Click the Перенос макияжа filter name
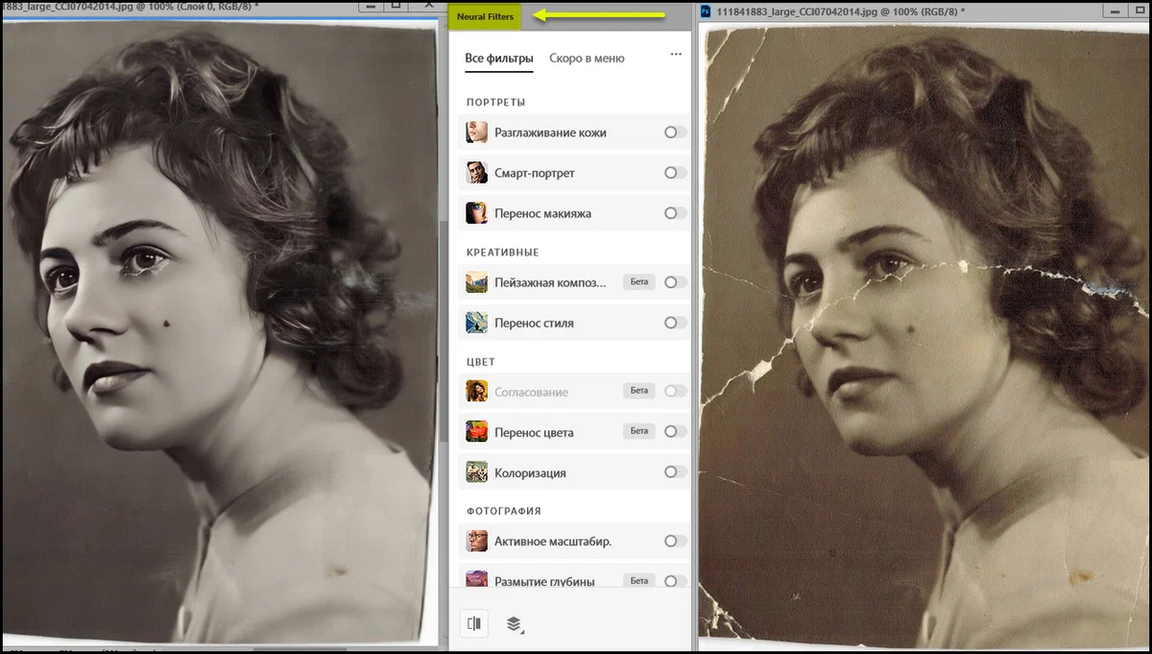Image resolution: width=1152 pixels, height=654 pixels. [x=542, y=213]
